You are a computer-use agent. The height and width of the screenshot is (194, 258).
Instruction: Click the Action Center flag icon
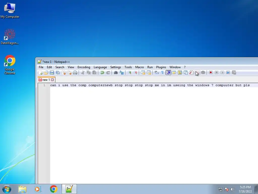click(227, 189)
